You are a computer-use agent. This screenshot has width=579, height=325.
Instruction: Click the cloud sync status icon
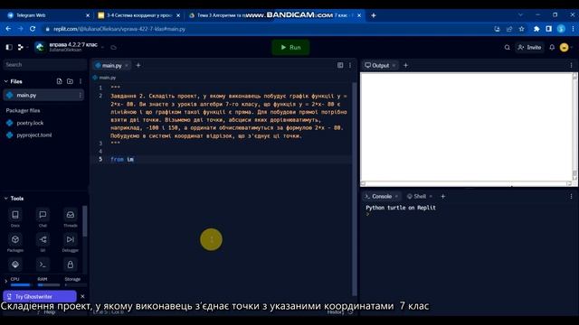pos(113,48)
